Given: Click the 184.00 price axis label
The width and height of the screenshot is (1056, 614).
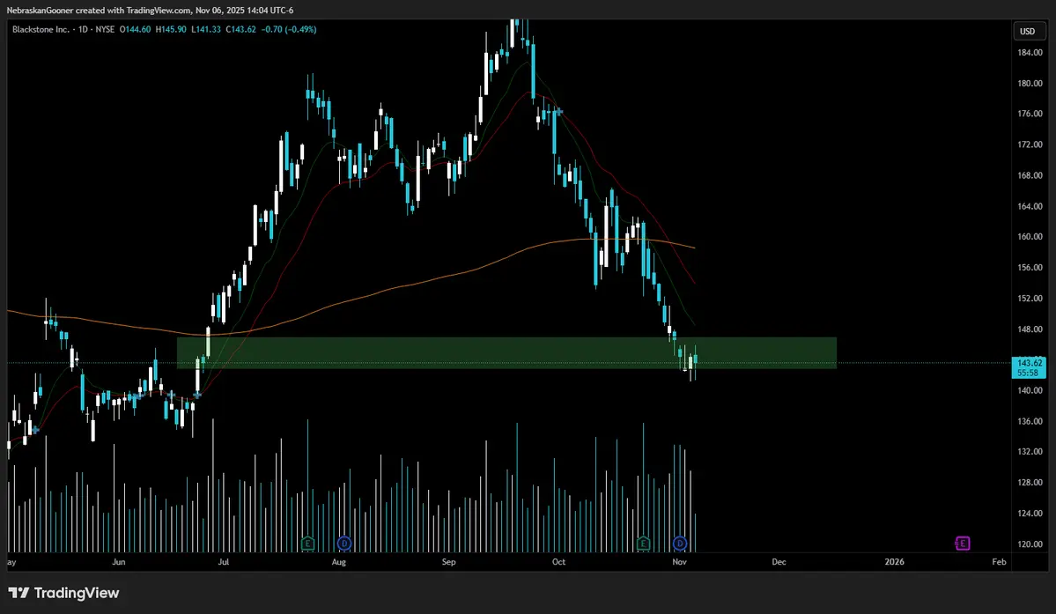Looking at the screenshot, I should pyautogui.click(x=1030, y=53).
